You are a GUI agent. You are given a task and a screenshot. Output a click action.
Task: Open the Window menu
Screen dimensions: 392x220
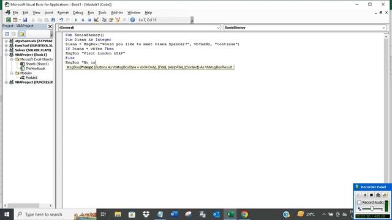[x=134, y=12]
